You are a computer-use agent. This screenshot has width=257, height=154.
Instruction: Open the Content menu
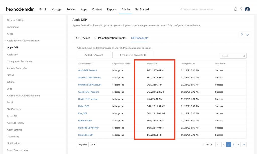click(97, 9)
